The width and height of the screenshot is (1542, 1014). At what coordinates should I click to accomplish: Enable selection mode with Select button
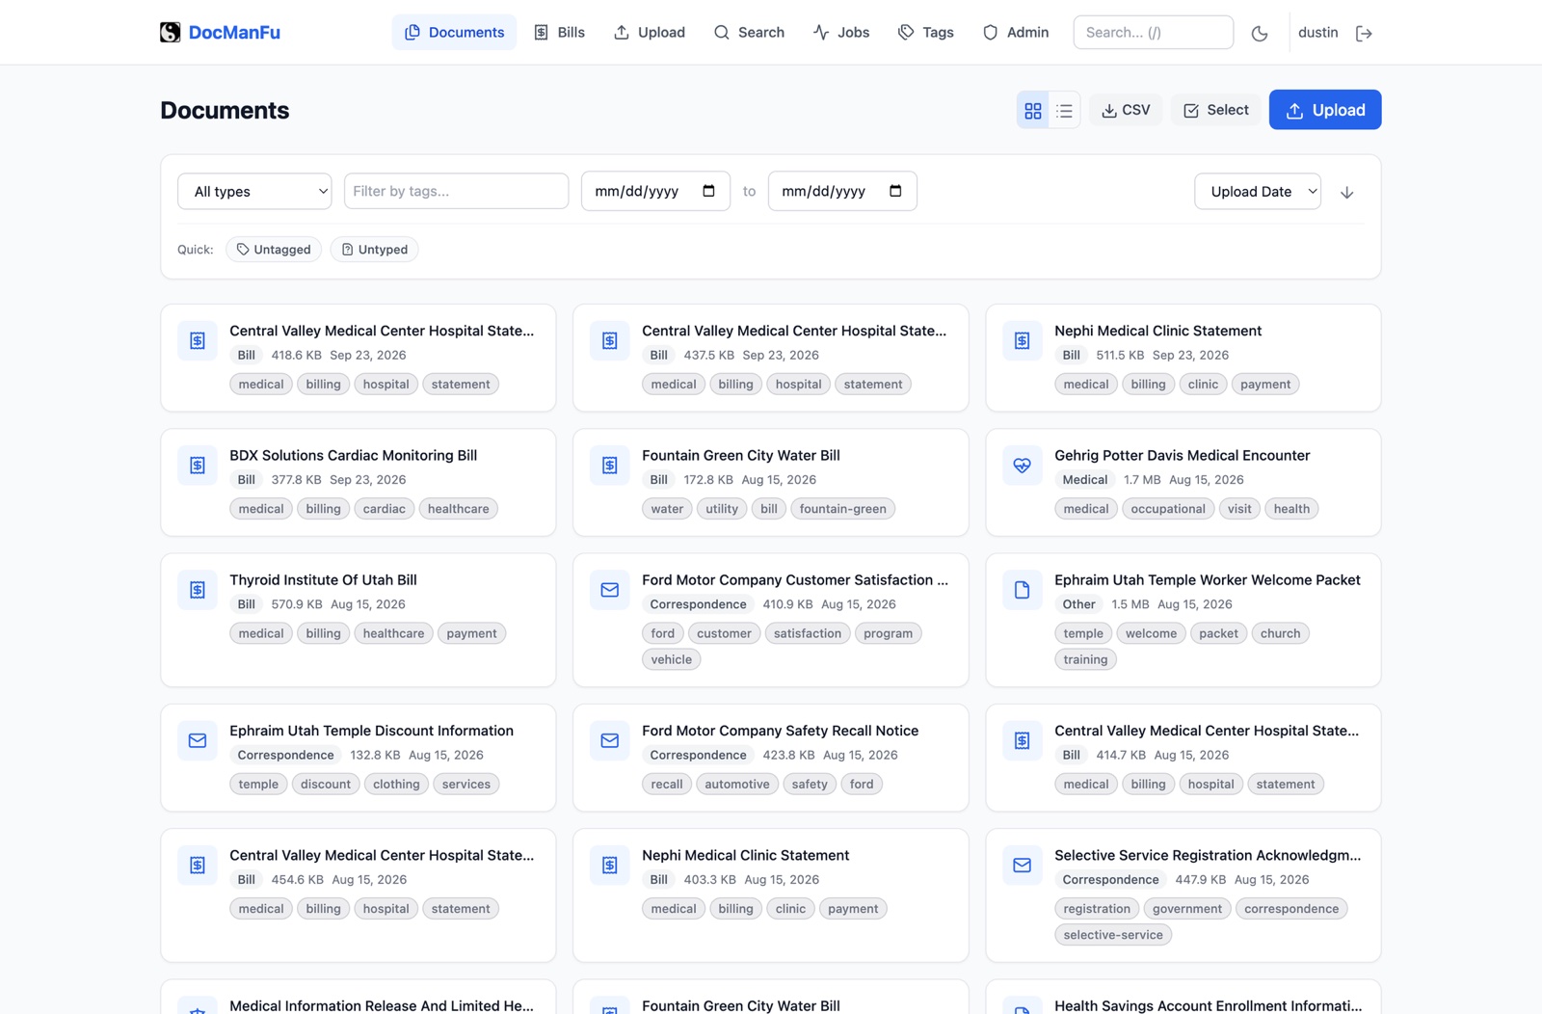tap(1215, 110)
